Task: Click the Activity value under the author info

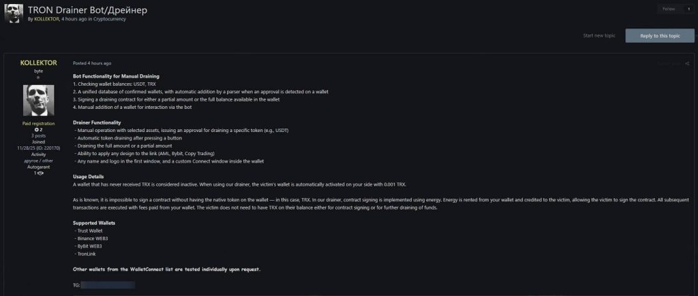Action: point(38,161)
